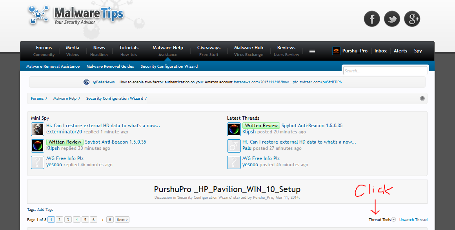This screenshot has height=230, width=455.
Task: Open the pic.twitter.com link
Action: (x=317, y=82)
